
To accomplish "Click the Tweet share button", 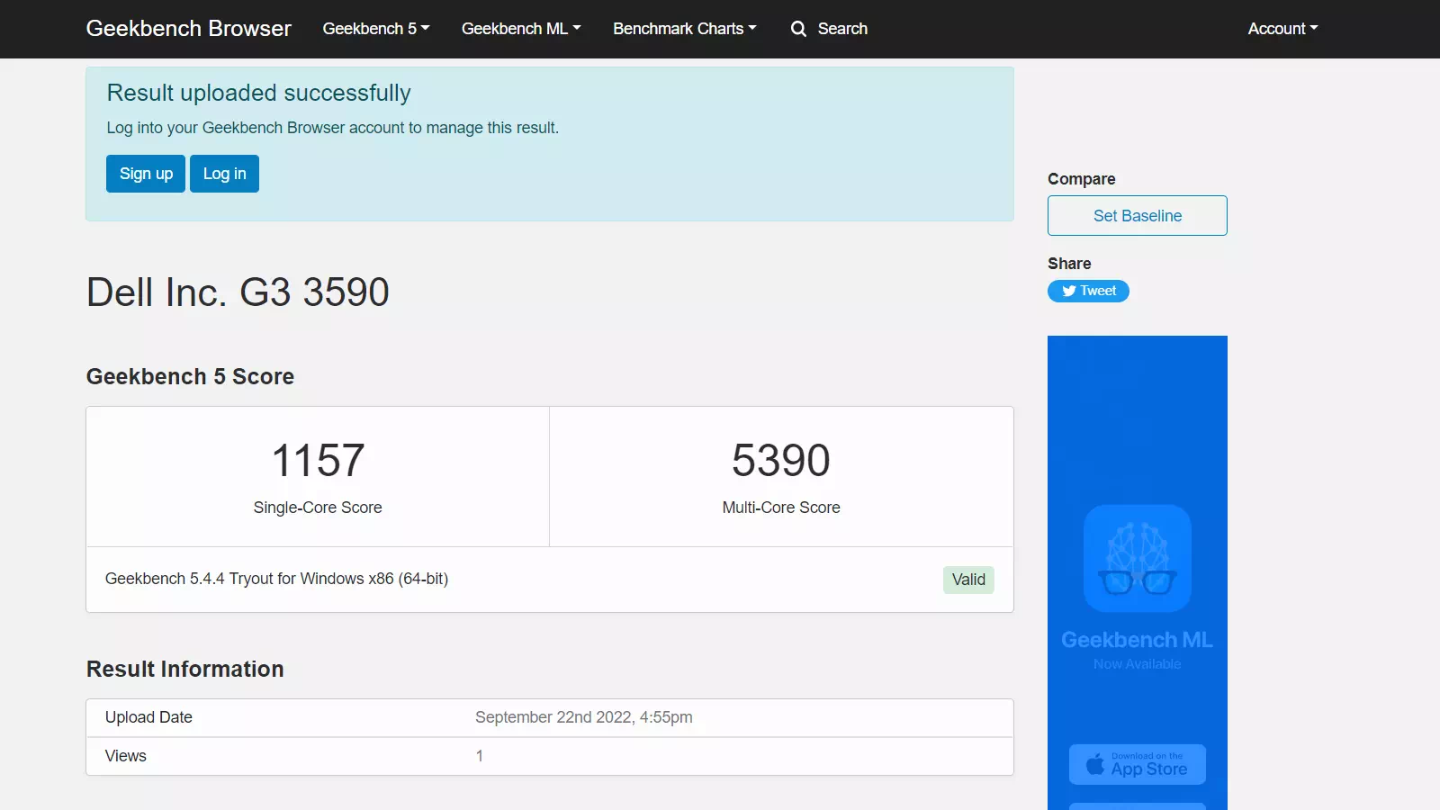I will 1088,291.
